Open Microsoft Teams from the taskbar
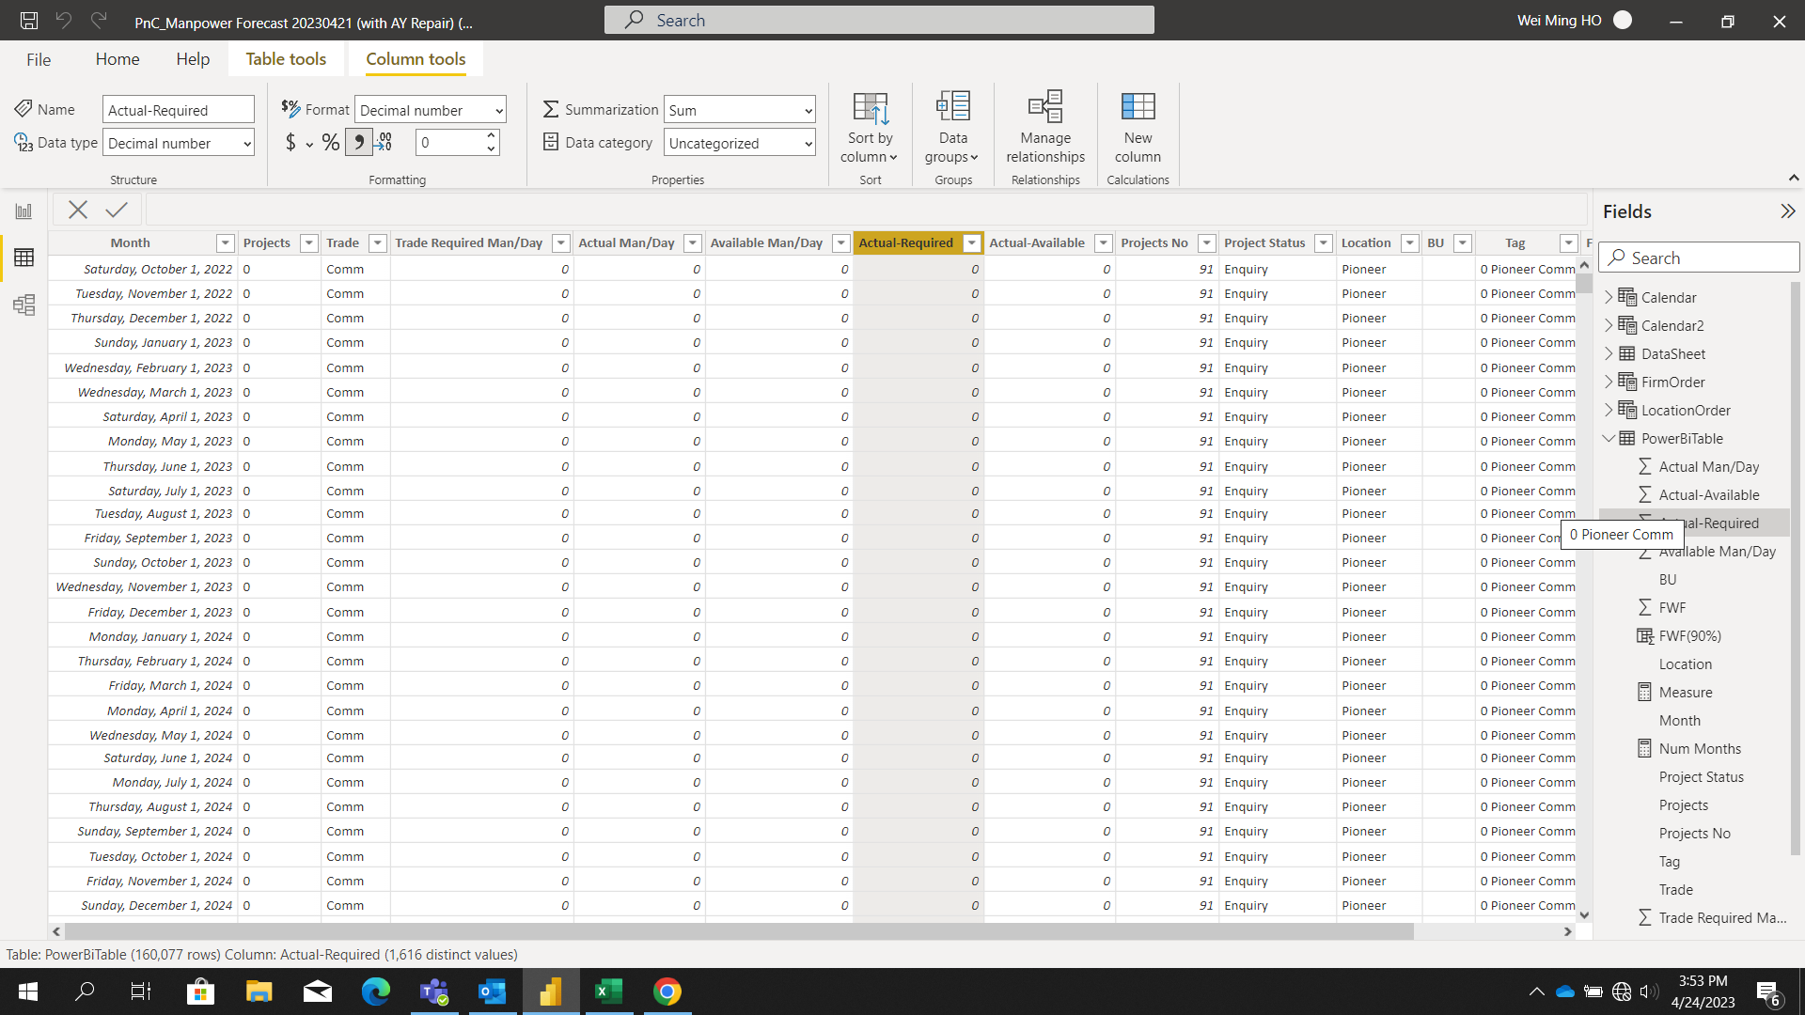Image resolution: width=1805 pixels, height=1015 pixels. tap(433, 992)
